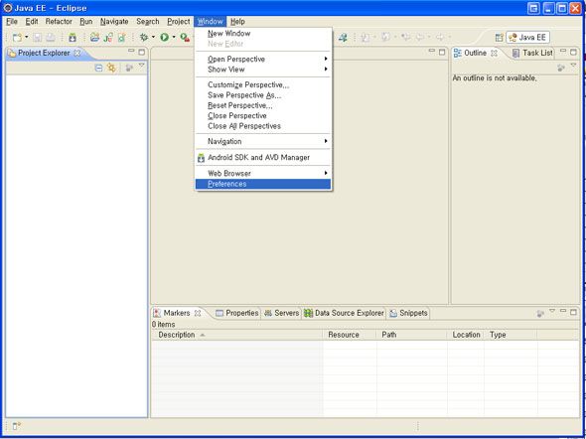Click the Path column header
The width and height of the screenshot is (586, 439).
click(411, 335)
